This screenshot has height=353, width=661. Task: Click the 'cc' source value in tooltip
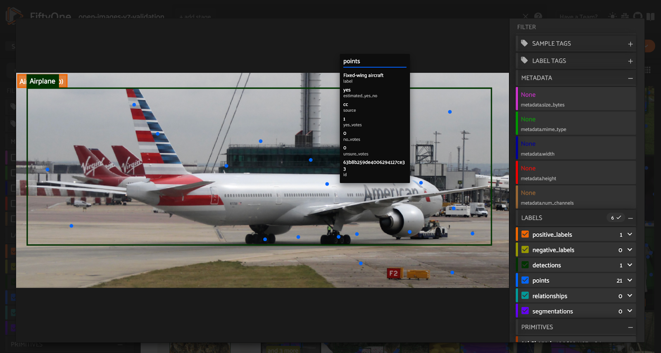click(345, 104)
